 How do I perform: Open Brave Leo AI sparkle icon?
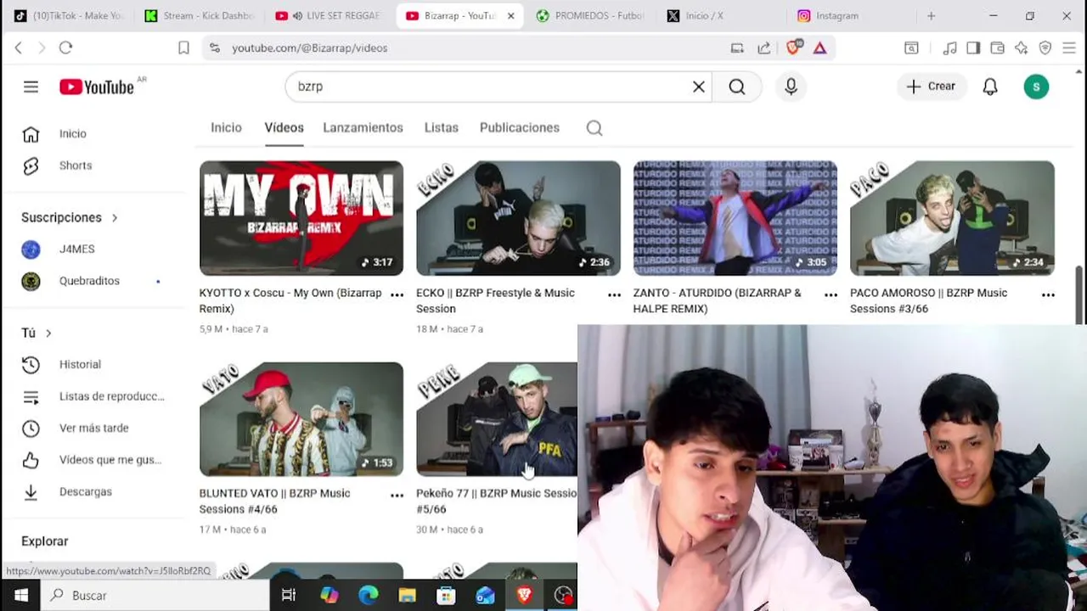pos(1022,48)
